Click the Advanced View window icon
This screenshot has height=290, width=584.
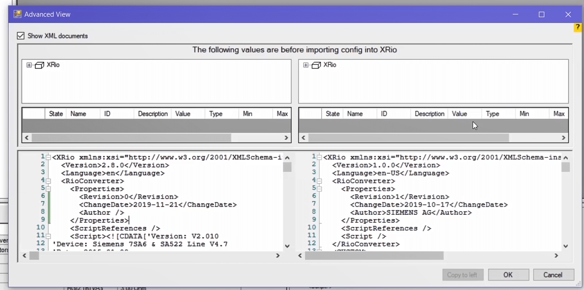pyautogui.click(x=18, y=14)
